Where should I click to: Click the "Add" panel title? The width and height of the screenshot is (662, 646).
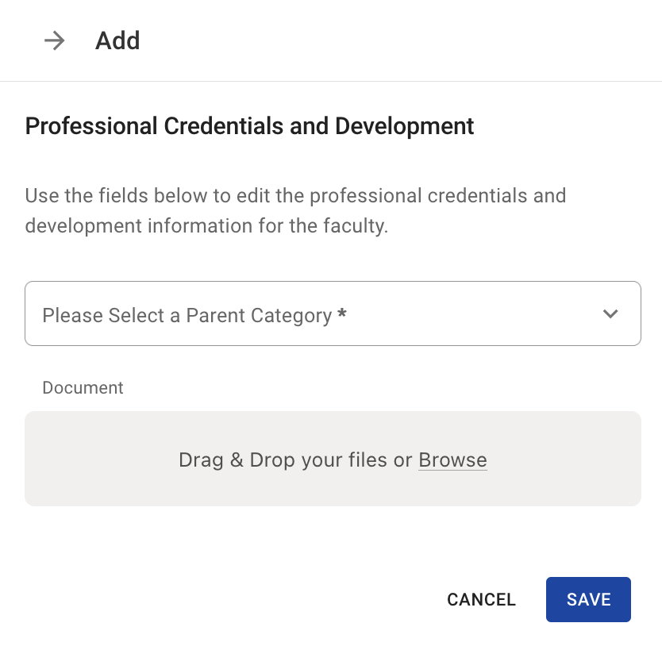click(117, 40)
